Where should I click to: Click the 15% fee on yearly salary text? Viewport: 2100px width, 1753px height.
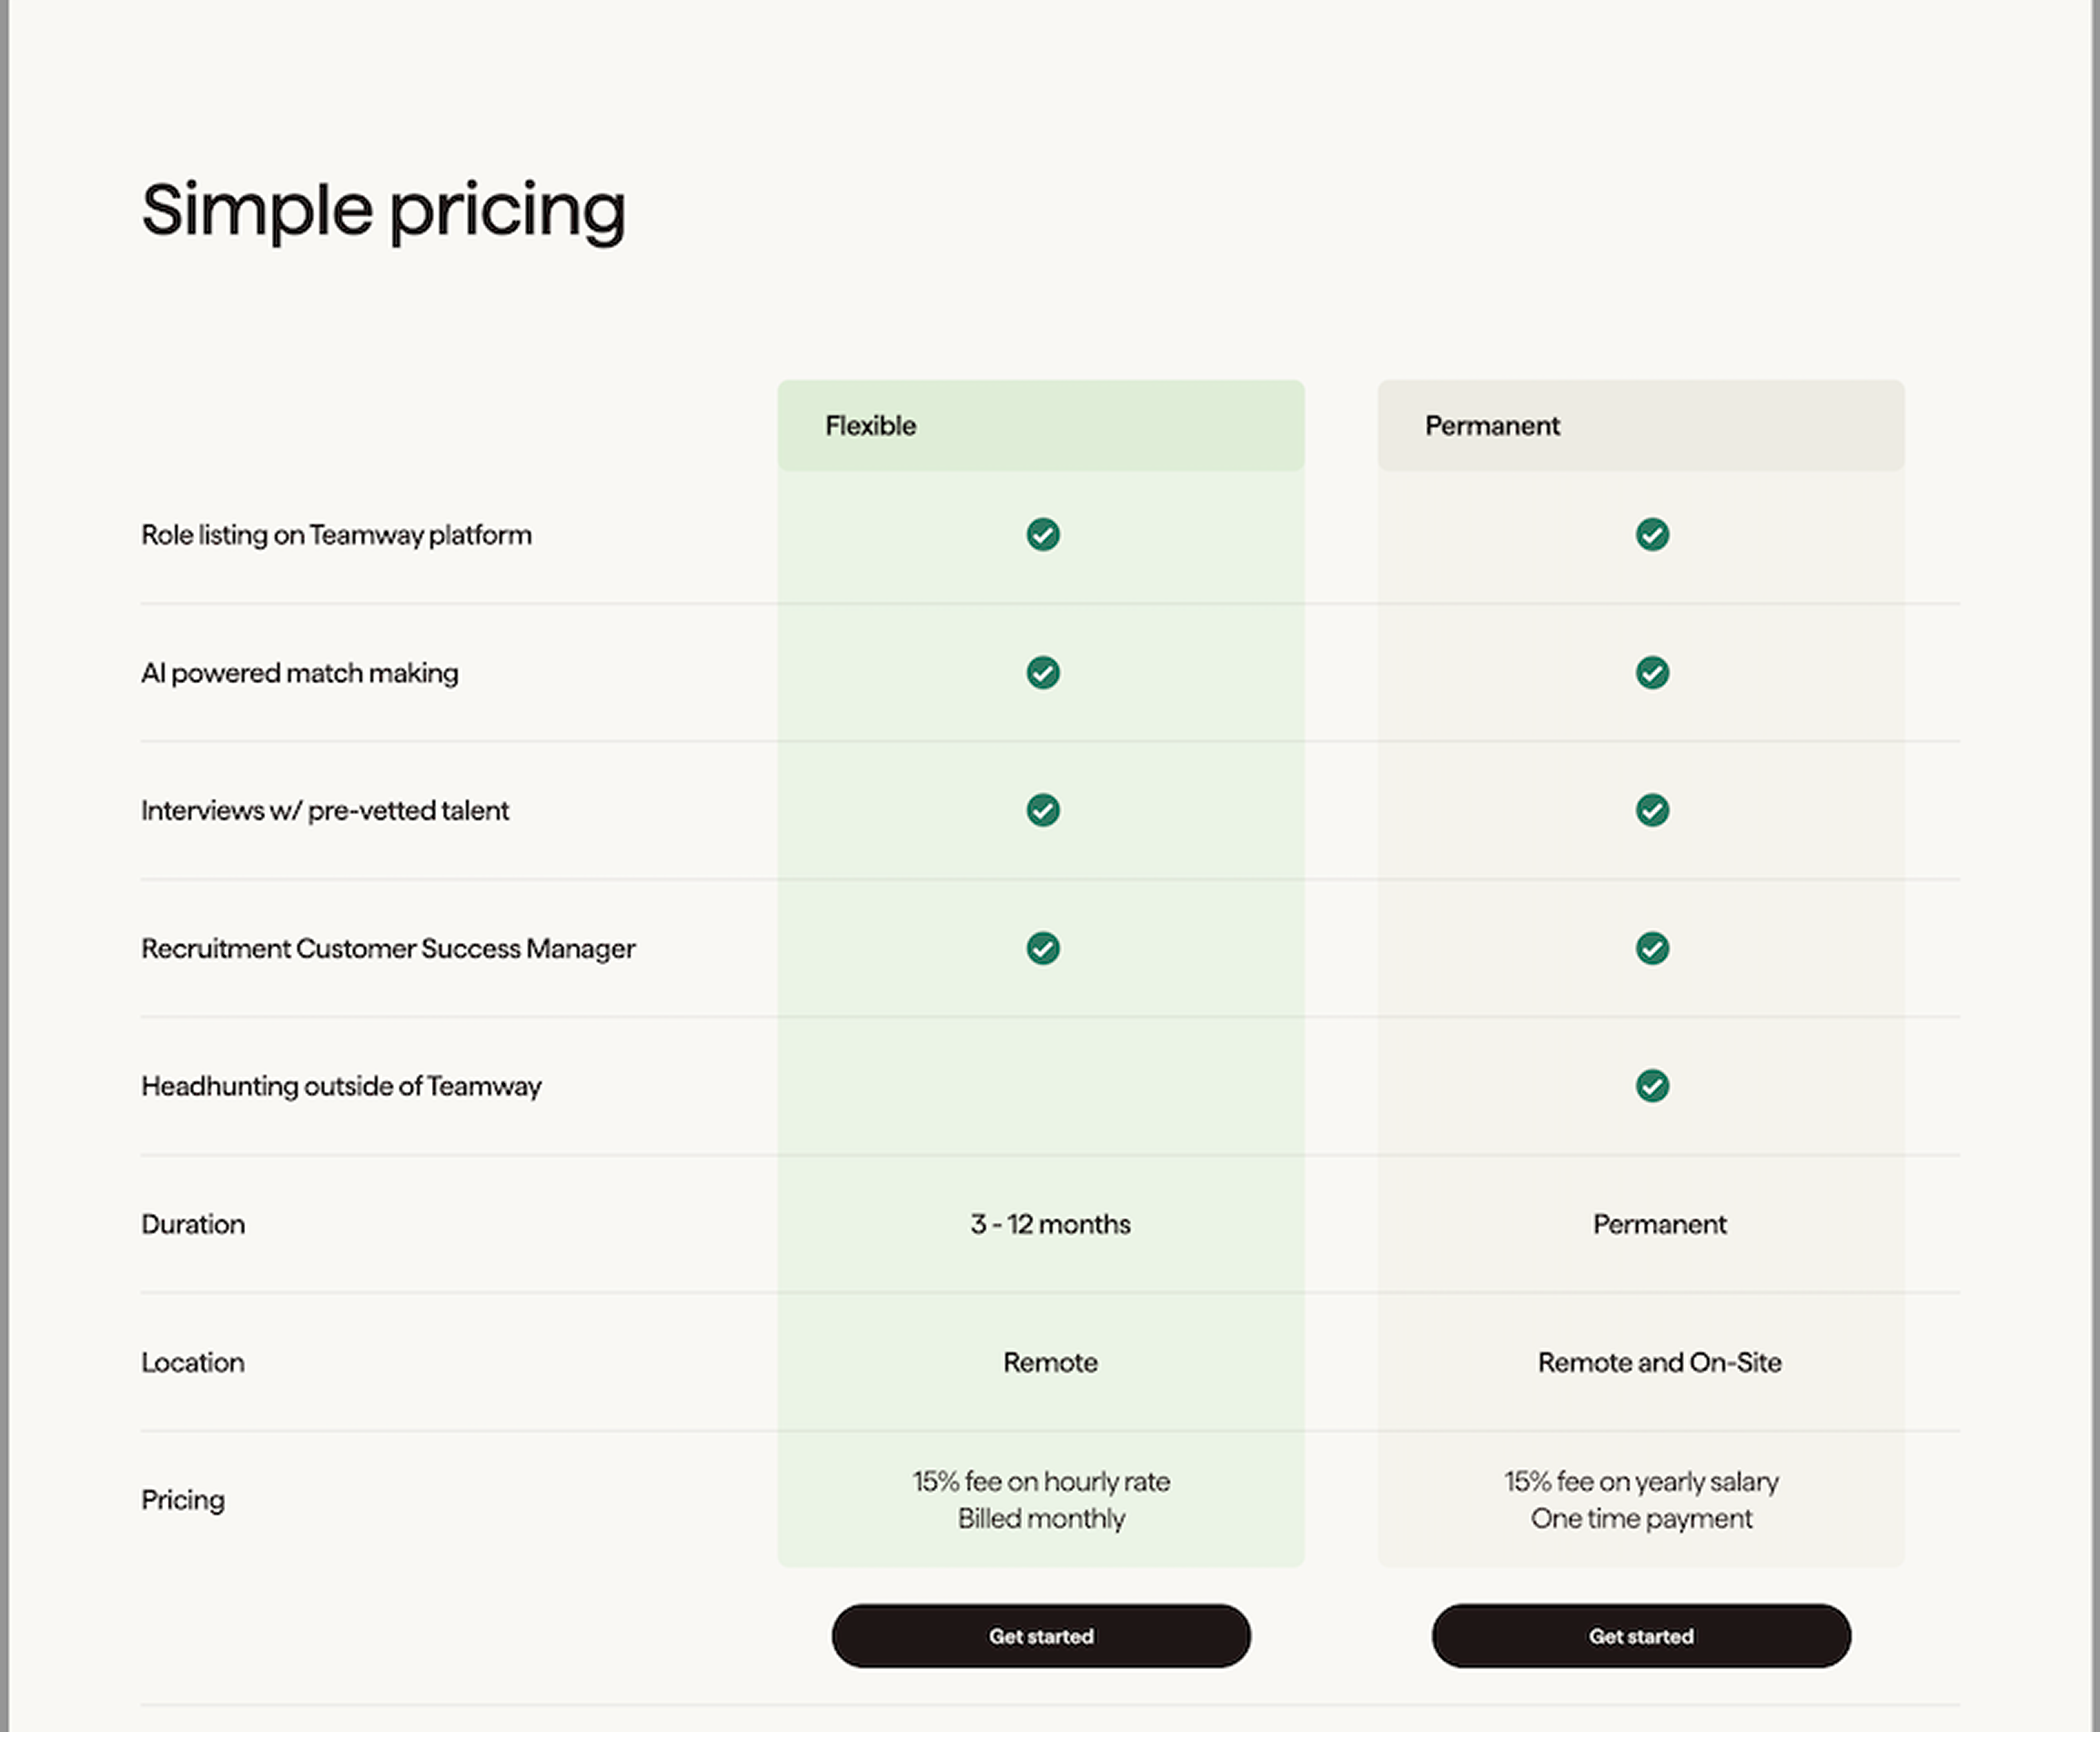pyautogui.click(x=1641, y=1481)
